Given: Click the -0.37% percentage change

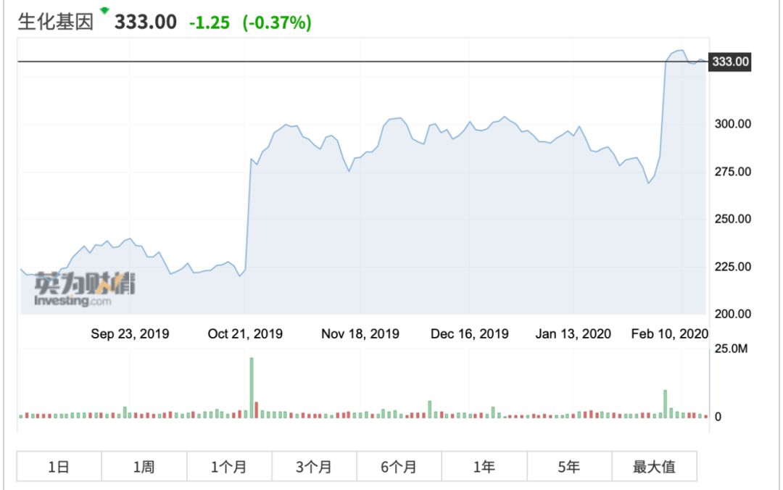Looking at the screenshot, I should [277, 22].
